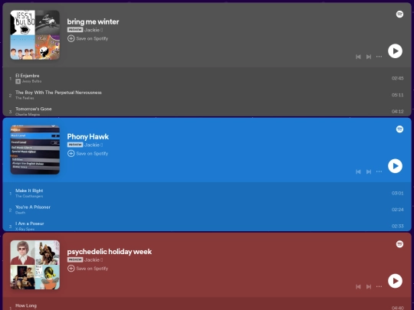414x310 pixels.
Task: Play the bring me winter playlist
Action: click(x=395, y=51)
